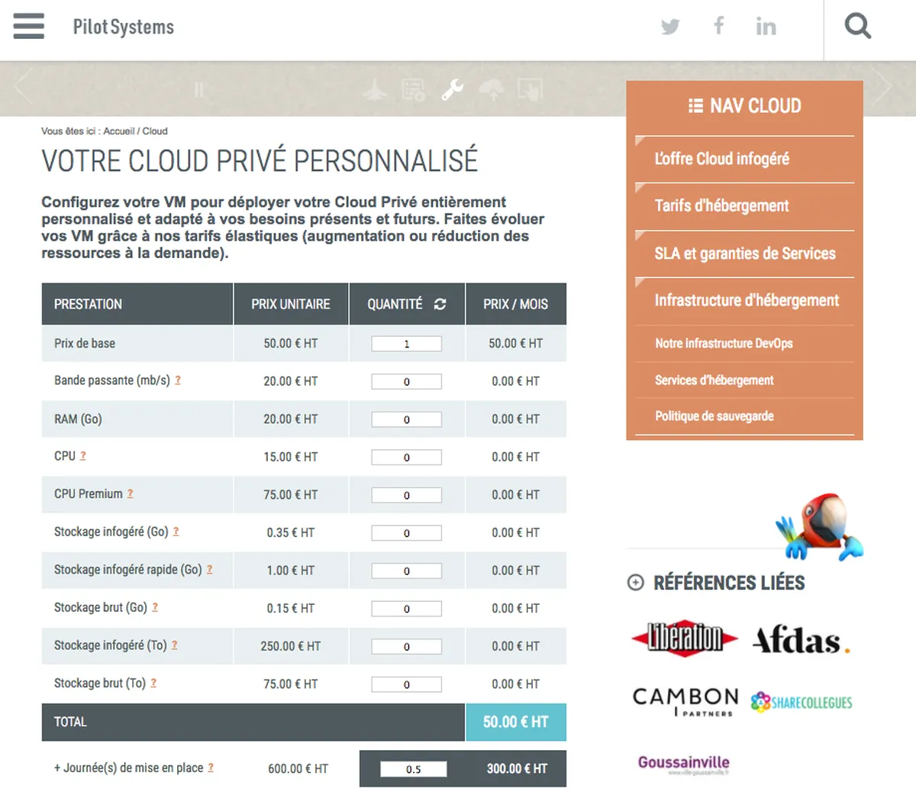
Task: Open the Cambon Partners reference logo
Action: 685,701
